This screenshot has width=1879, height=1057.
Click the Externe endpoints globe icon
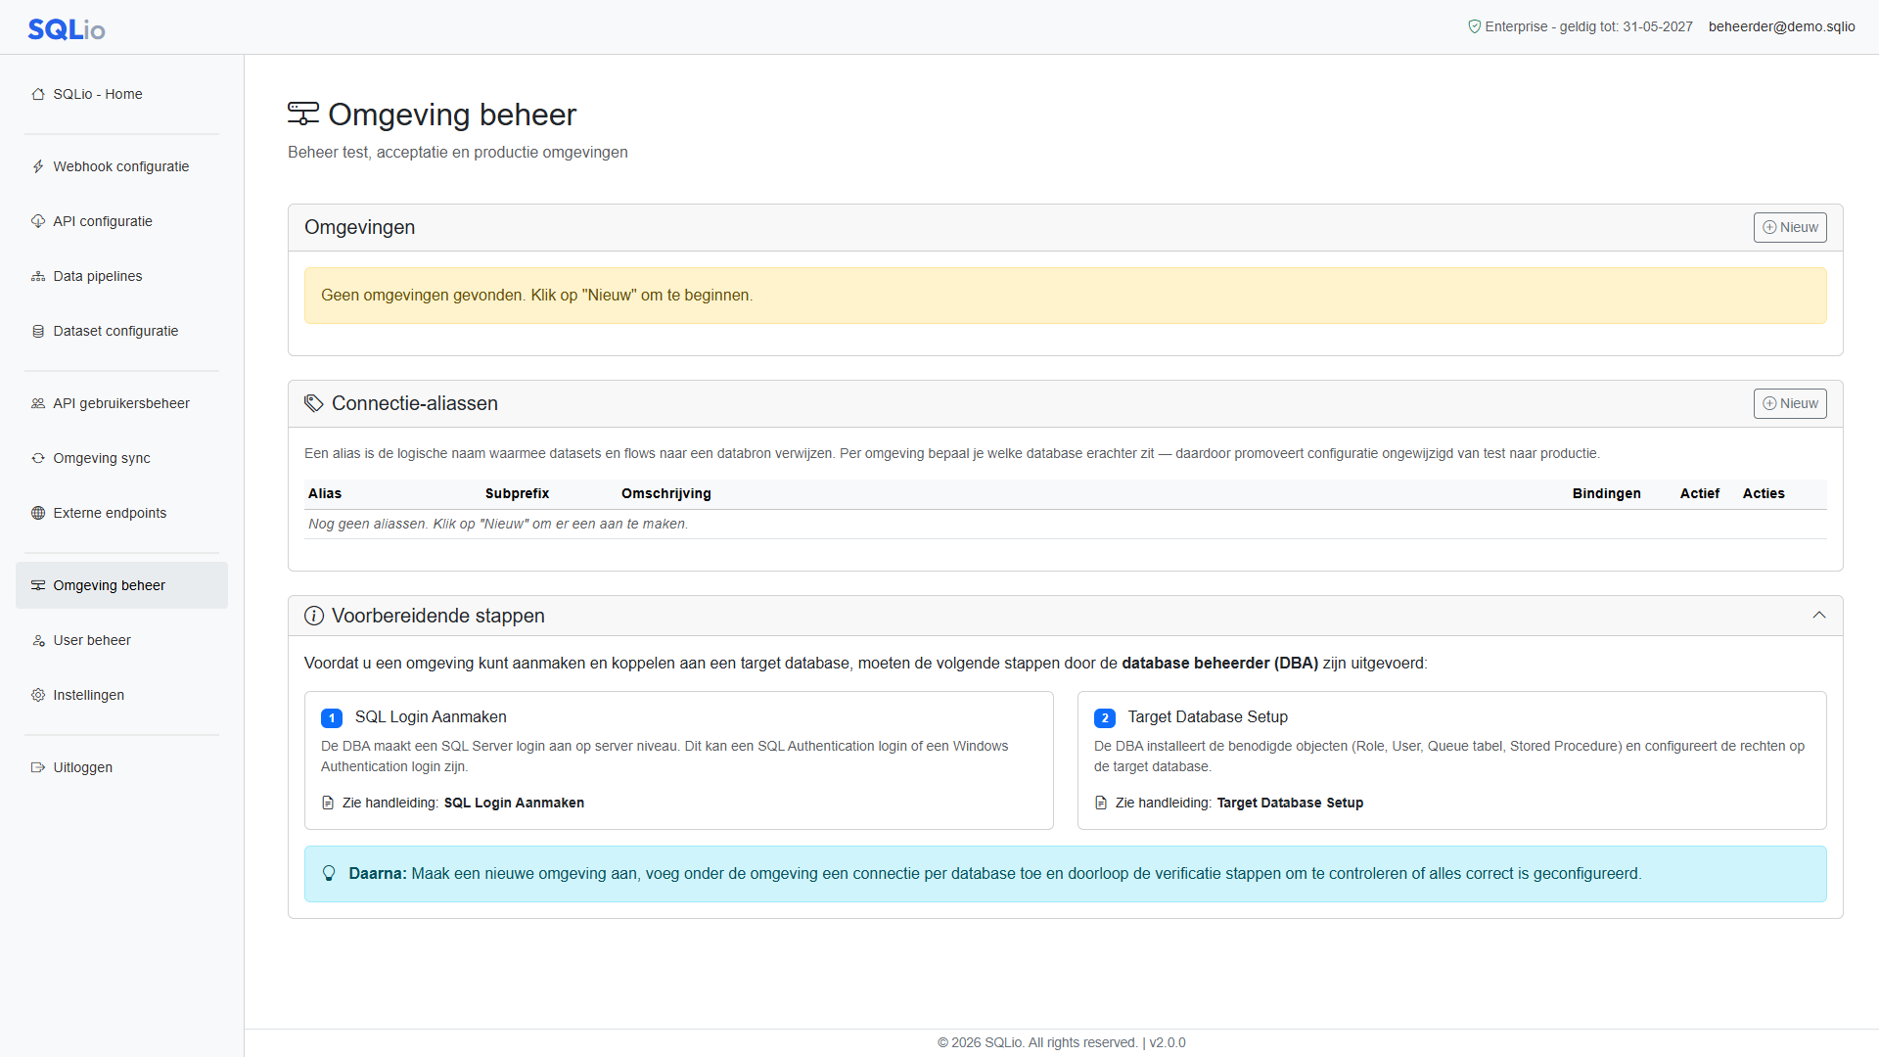pos(38,513)
